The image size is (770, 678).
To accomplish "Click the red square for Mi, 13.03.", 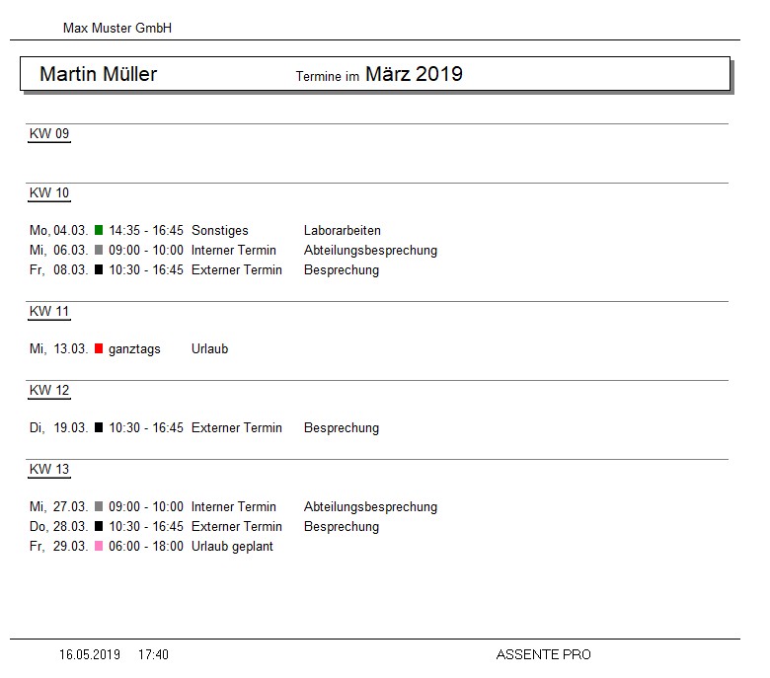I will click(x=99, y=348).
